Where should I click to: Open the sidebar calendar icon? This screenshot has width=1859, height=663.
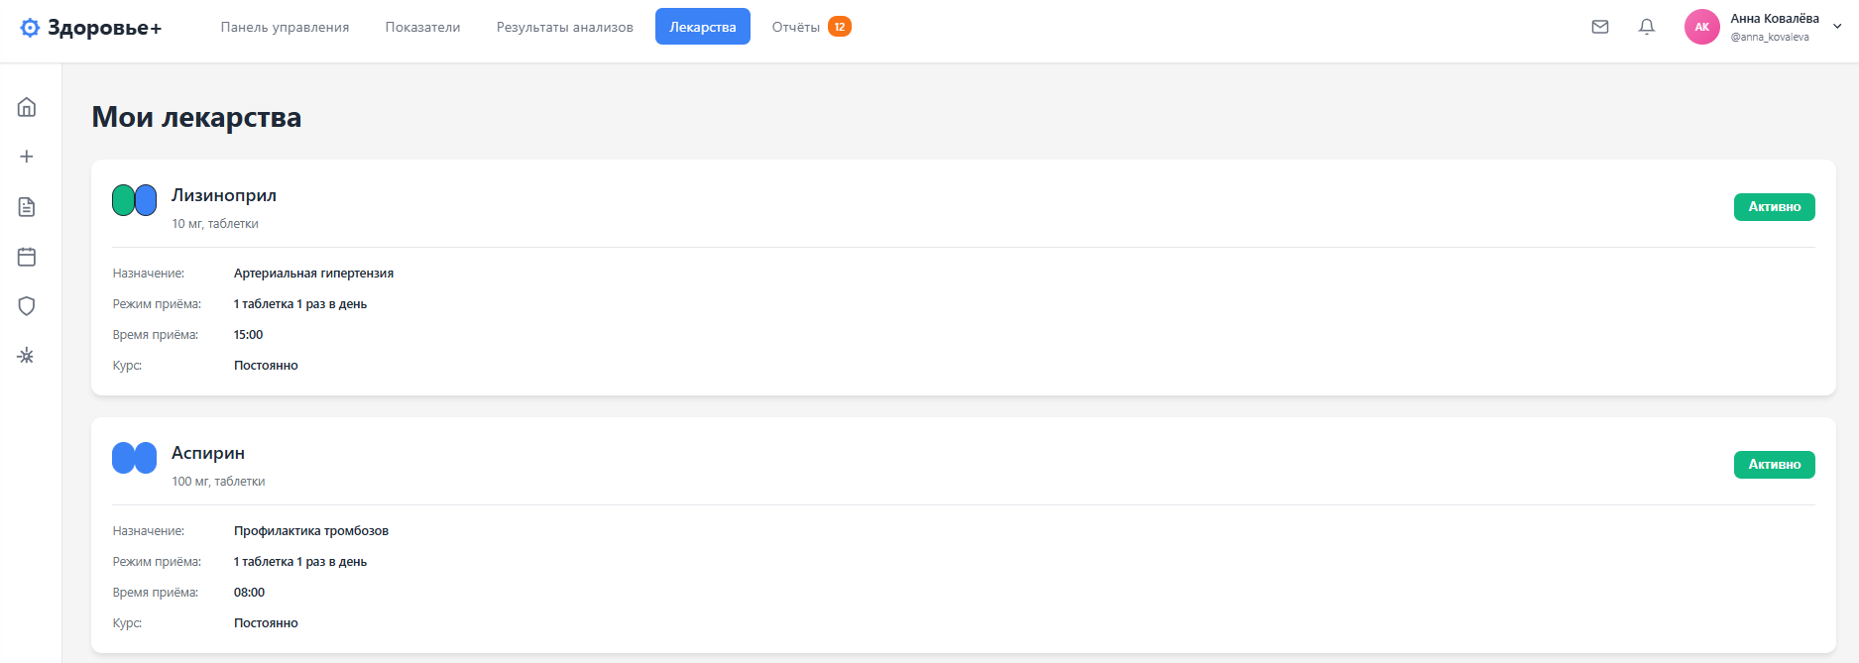[27, 257]
